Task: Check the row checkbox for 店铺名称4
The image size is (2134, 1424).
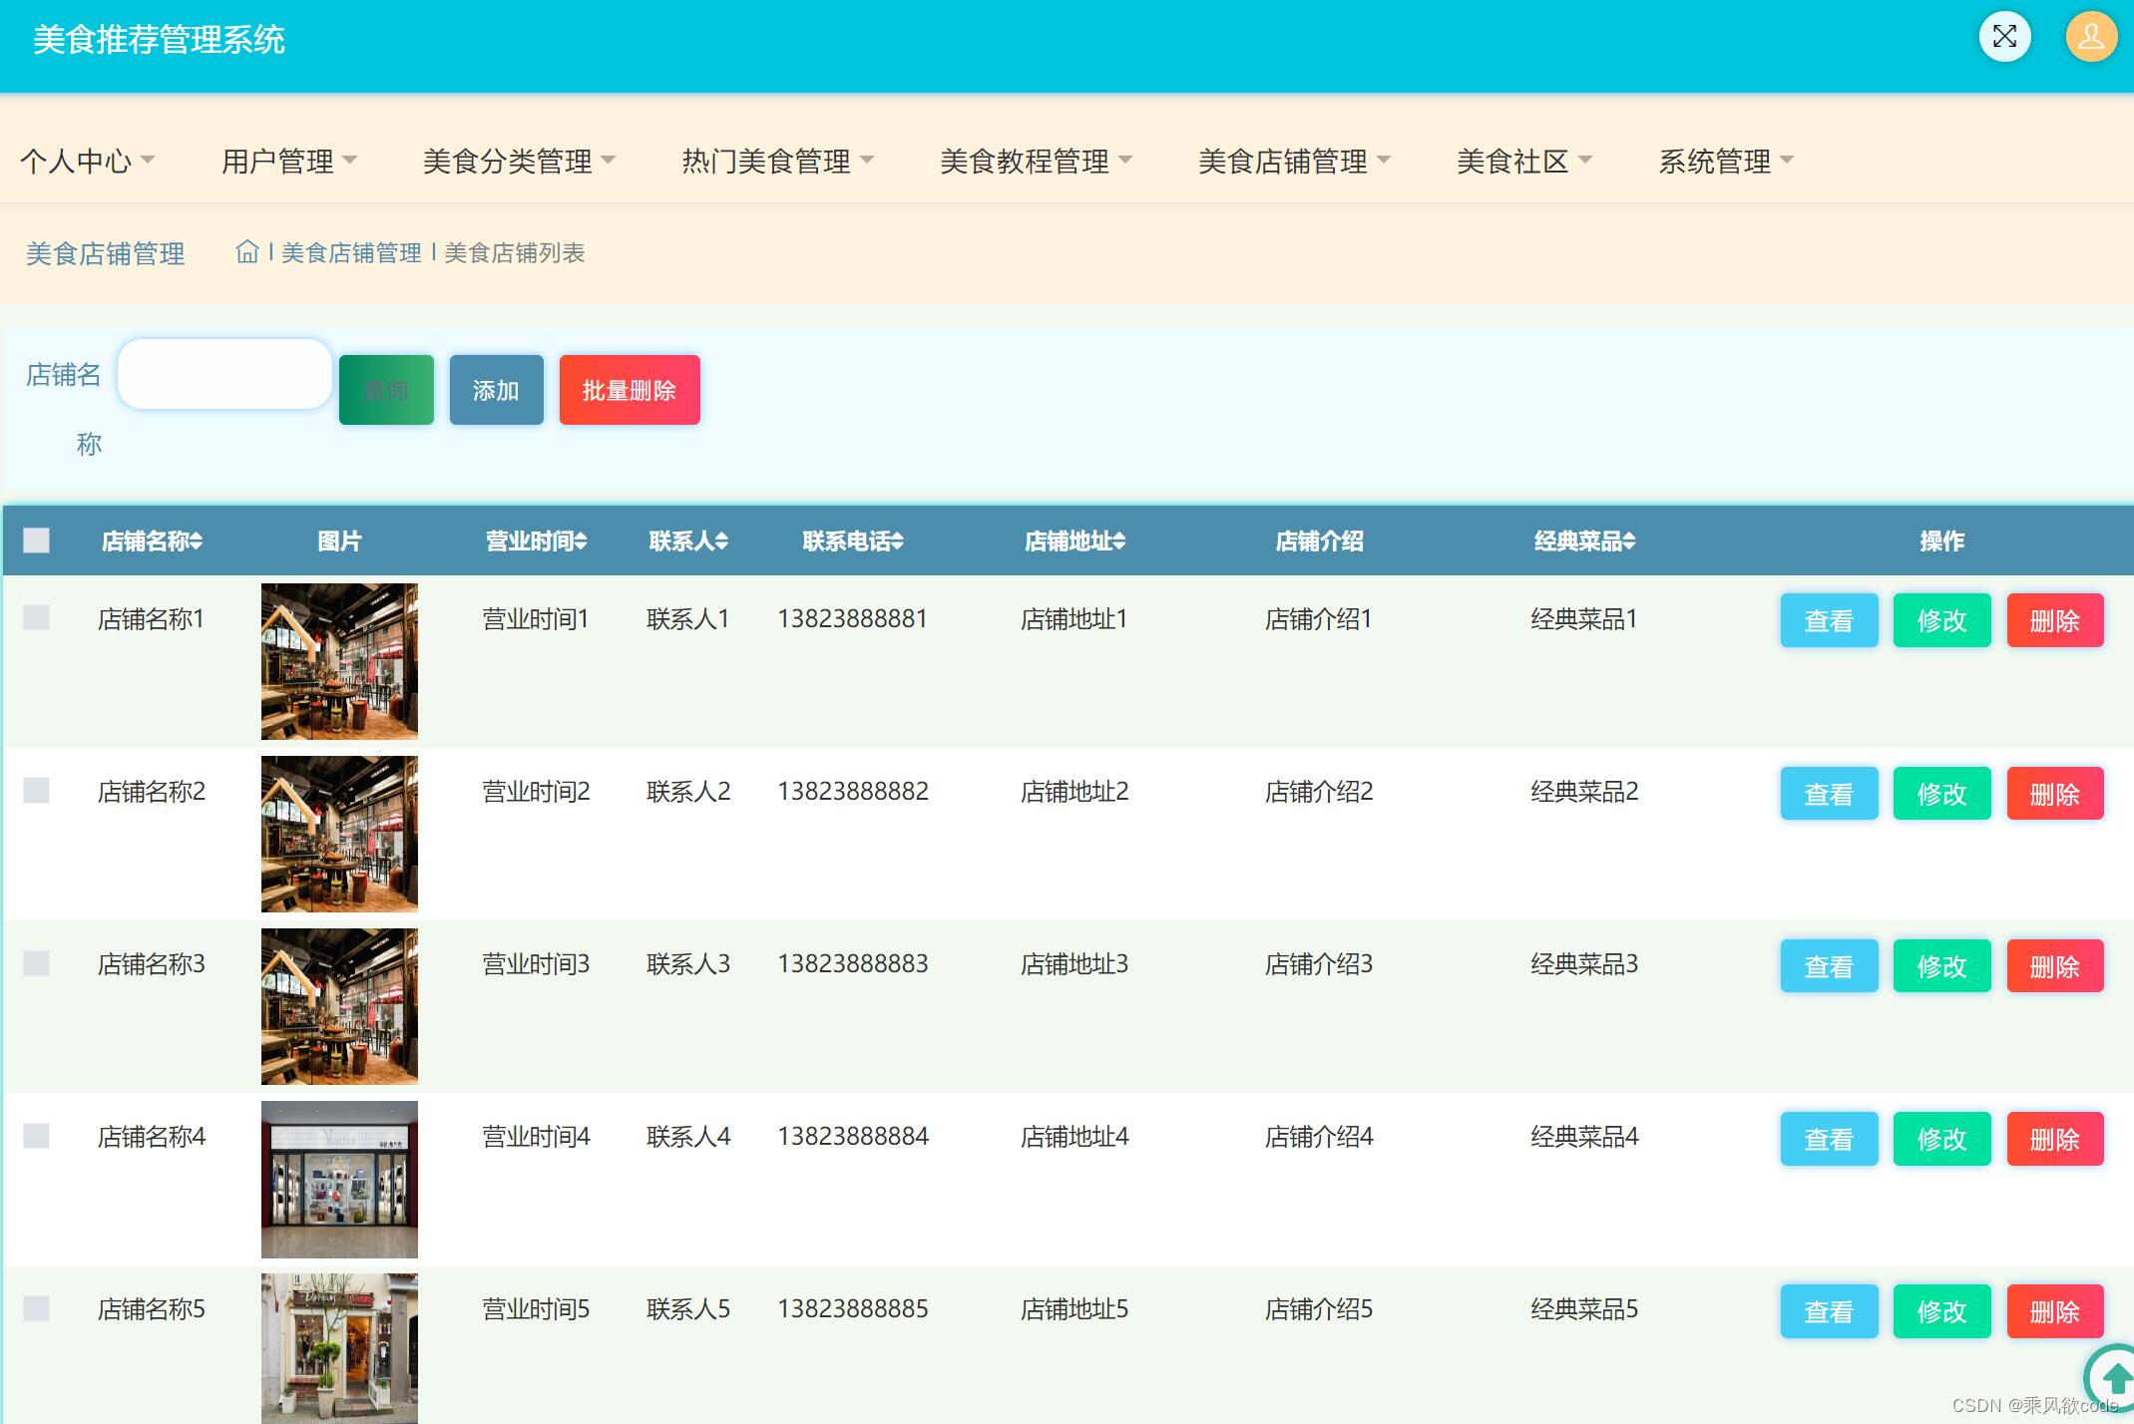Action: click(37, 1136)
